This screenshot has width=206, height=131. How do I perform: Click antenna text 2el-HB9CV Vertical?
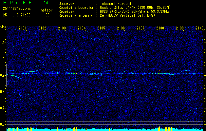[x=118, y=15]
